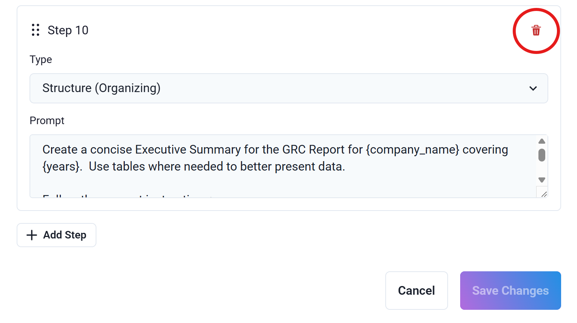Select the Step 10 title text
The width and height of the screenshot is (577, 323).
pos(68,30)
